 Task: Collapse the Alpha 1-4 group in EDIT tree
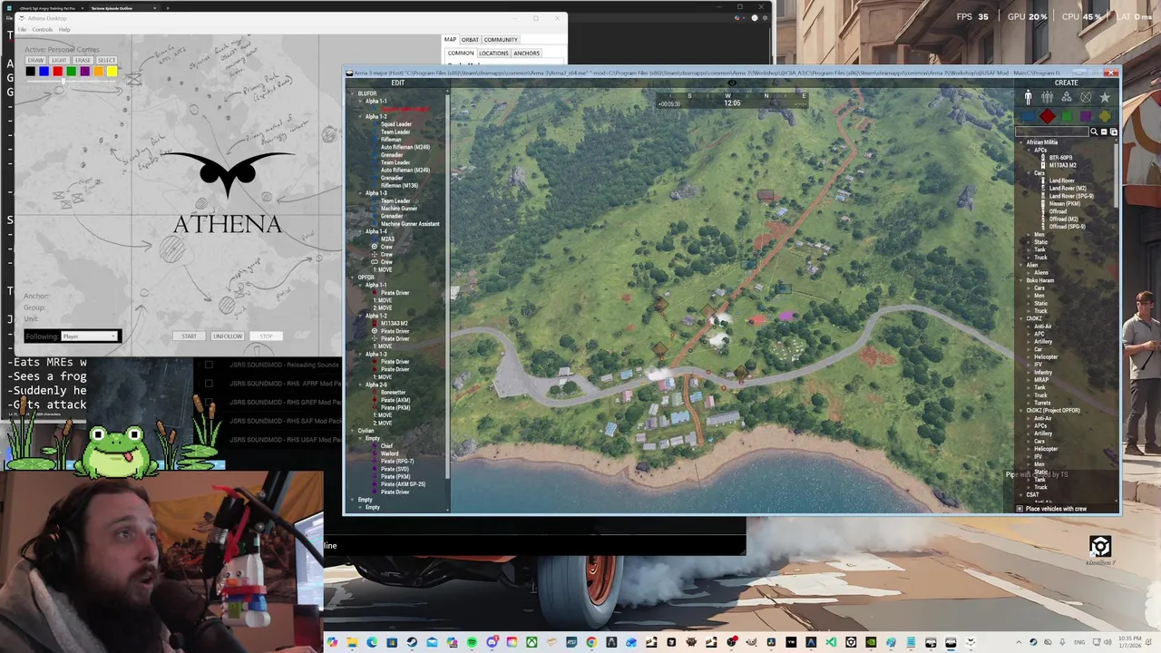(x=360, y=231)
